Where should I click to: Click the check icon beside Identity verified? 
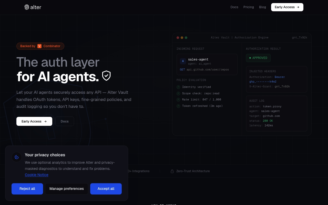178,87
